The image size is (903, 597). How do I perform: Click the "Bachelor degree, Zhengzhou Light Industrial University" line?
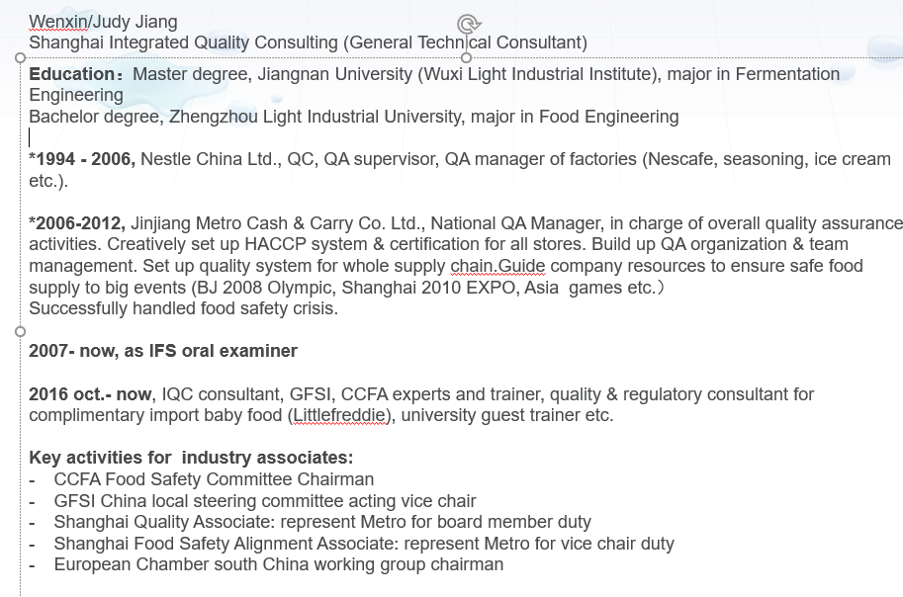(353, 117)
